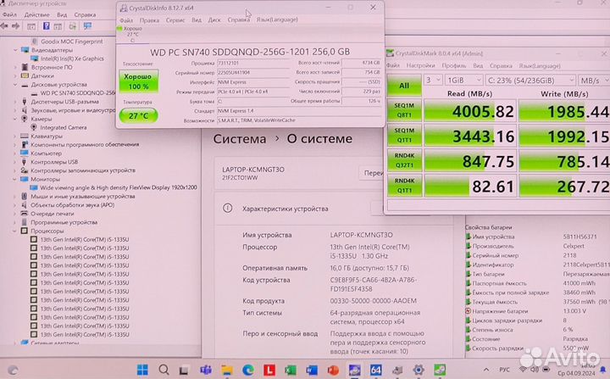Screen dimensions: 610x379
Task: Click the Прошивка field showing 73112101
Action: click(254, 63)
